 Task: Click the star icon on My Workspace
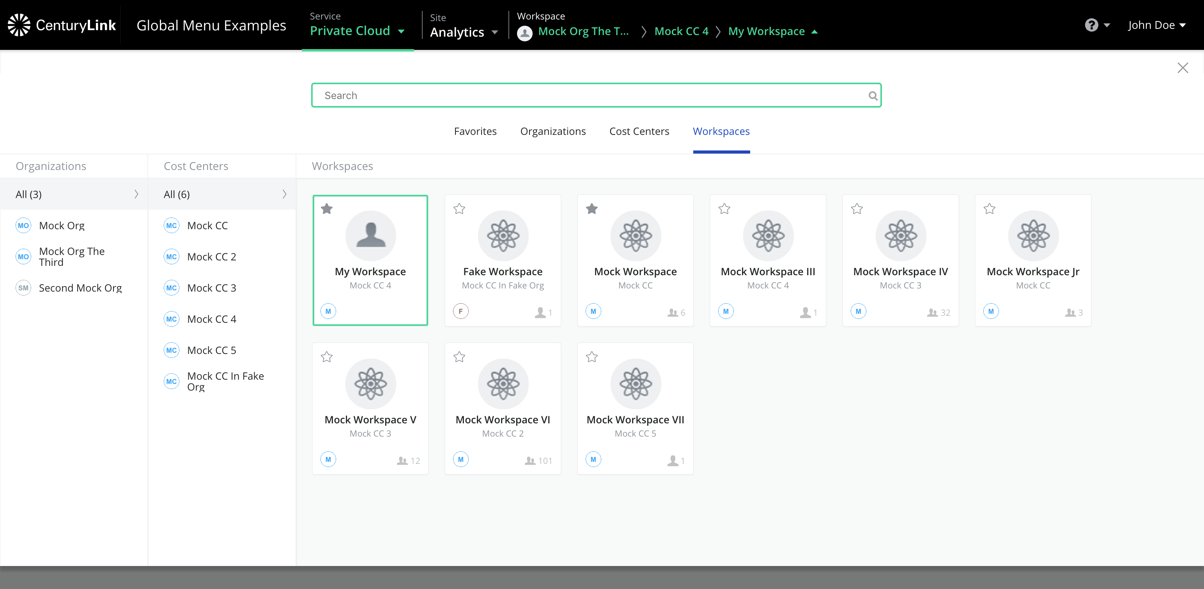tap(326, 207)
